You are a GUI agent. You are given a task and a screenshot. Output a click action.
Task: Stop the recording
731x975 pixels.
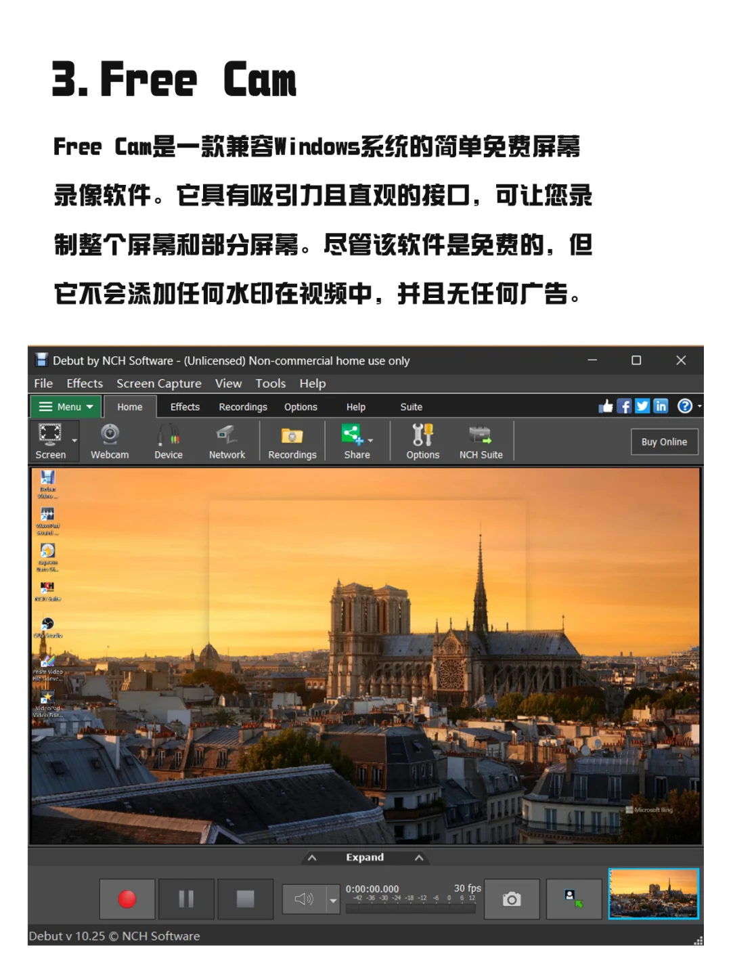[245, 898]
